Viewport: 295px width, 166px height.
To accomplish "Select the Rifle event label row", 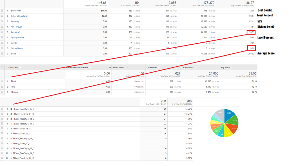I will 13,87.
